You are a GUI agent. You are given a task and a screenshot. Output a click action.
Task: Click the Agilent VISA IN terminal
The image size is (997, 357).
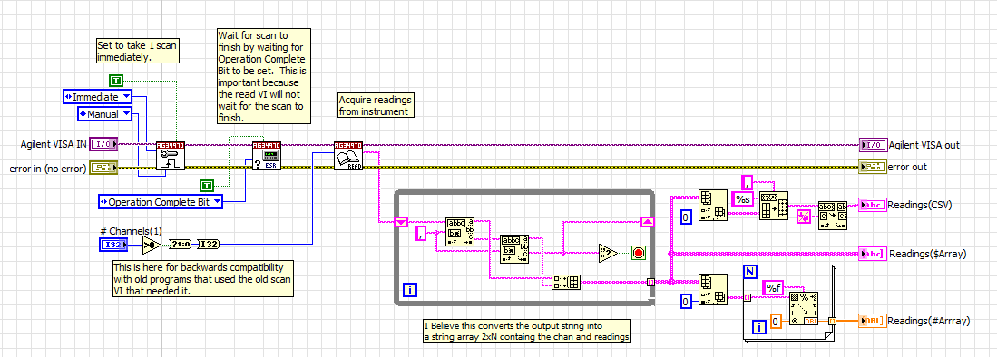[x=103, y=145]
